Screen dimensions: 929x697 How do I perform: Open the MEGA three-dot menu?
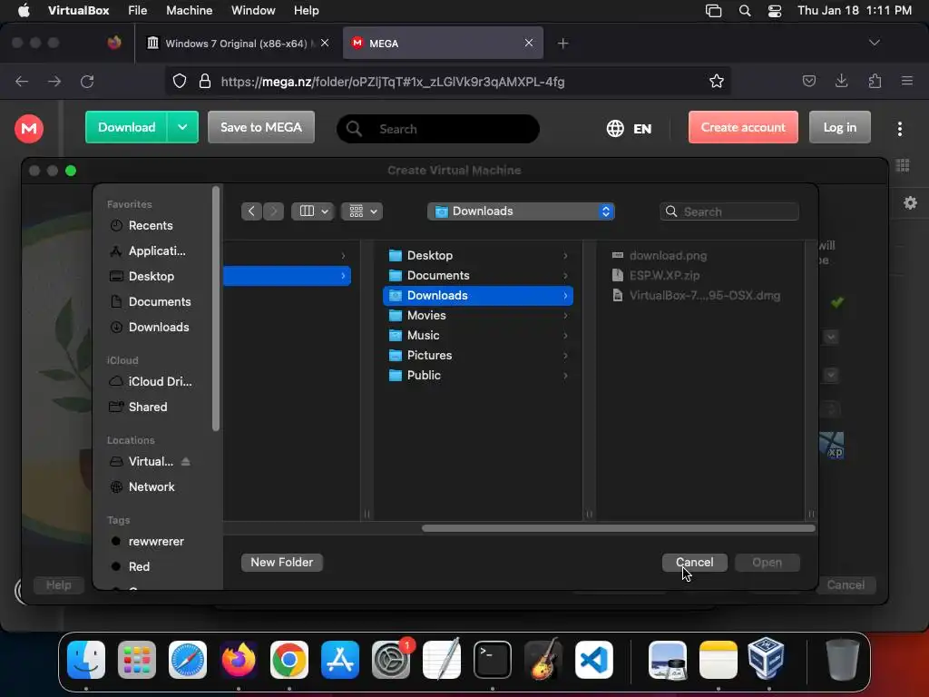tap(899, 129)
